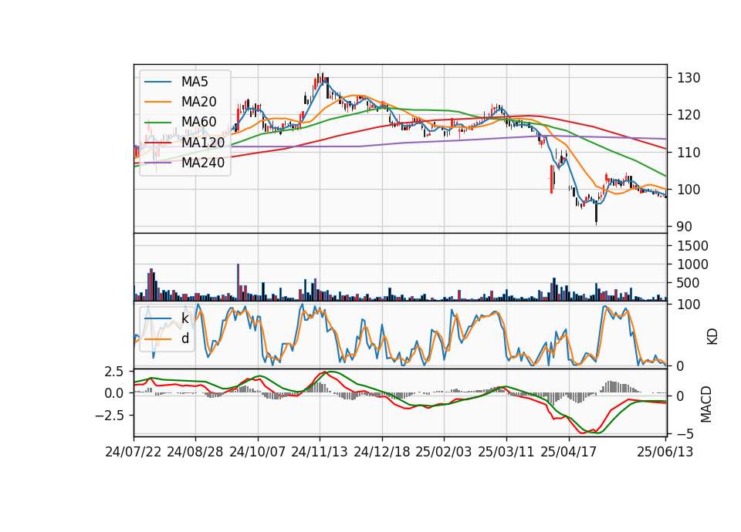Click the 1500 volume axis label
The image size is (741, 532).
pyautogui.click(x=693, y=246)
